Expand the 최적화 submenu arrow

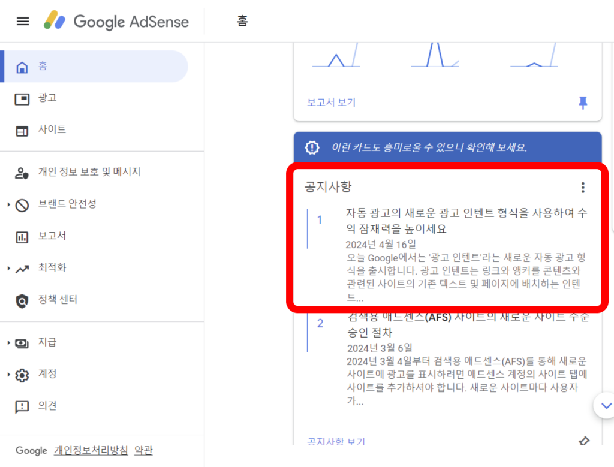tap(8, 268)
